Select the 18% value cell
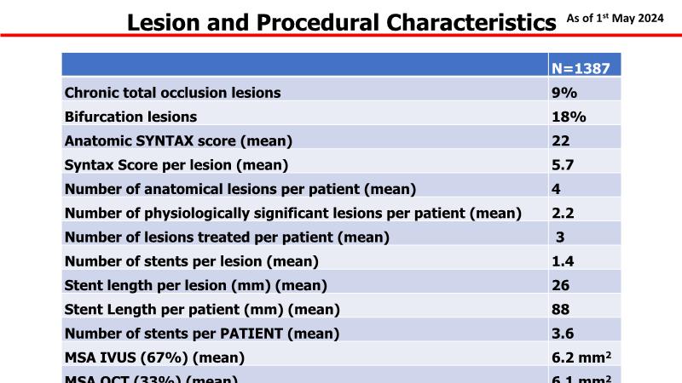 pos(567,117)
